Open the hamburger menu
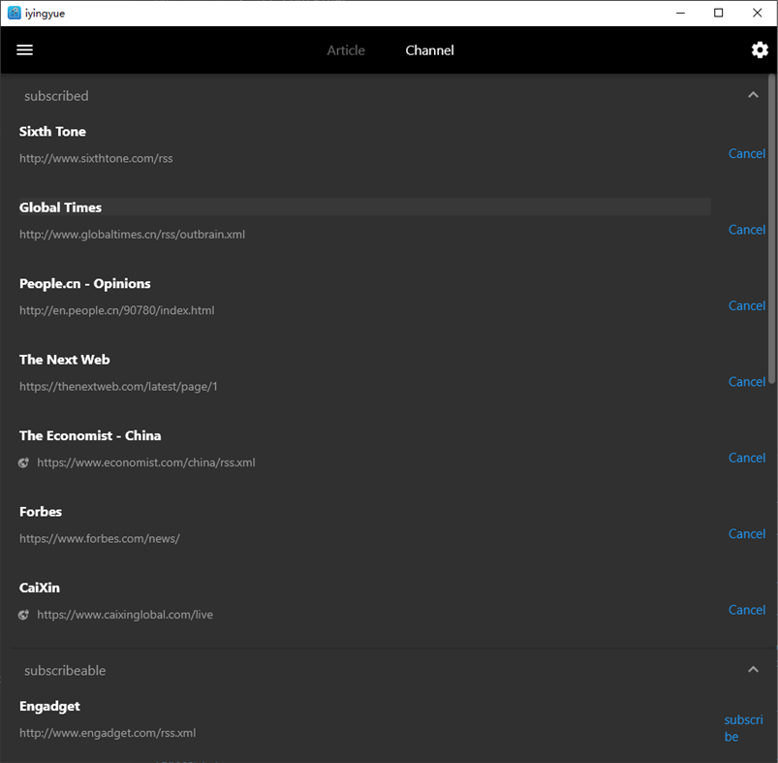Image resolution: width=778 pixels, height=763 pixels. click(25, 49)
